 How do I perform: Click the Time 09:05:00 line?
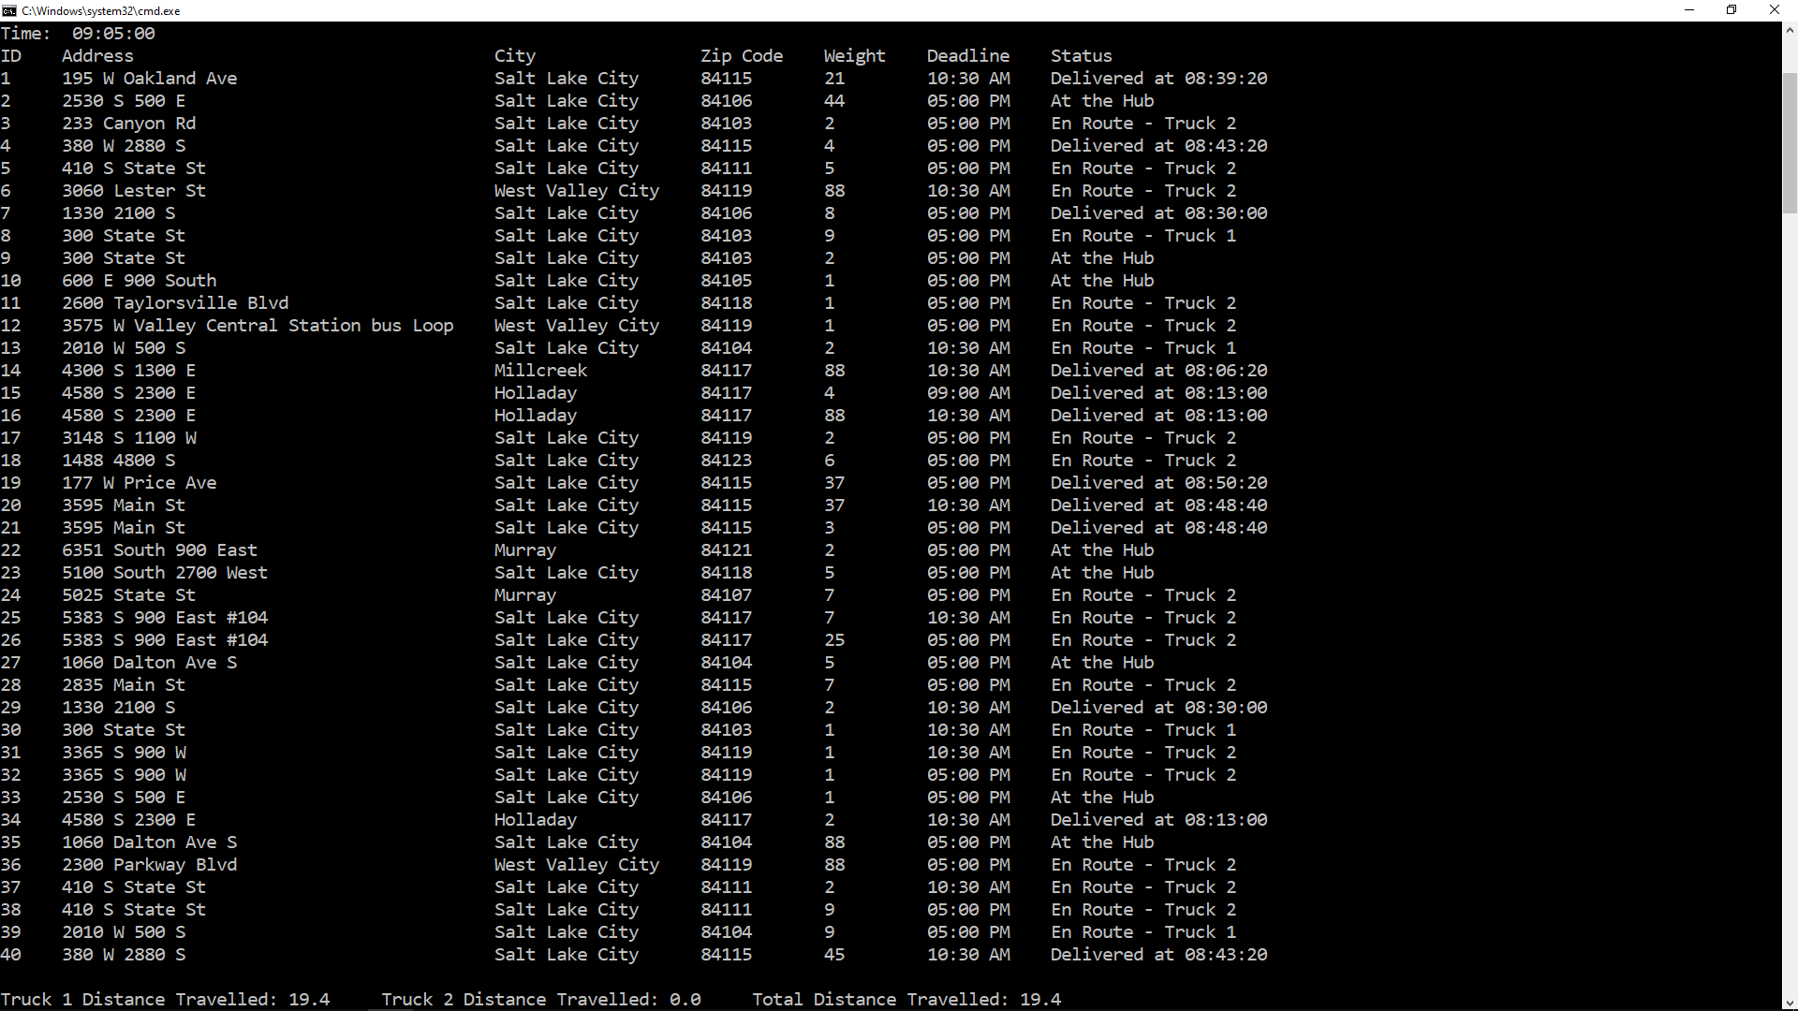[79, 34]
